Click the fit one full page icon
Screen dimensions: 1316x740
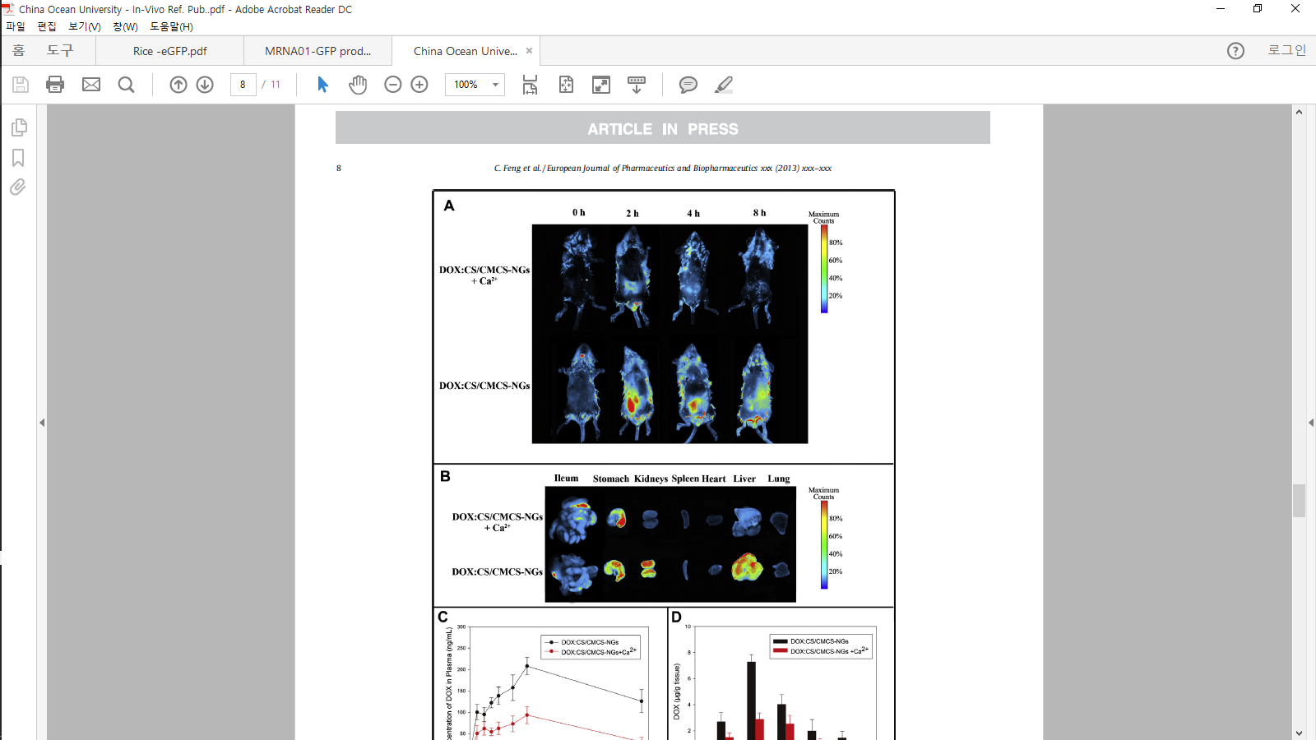tap(566, 85)
